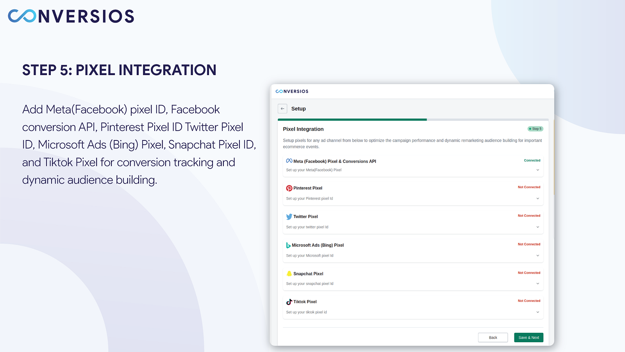Click the Twitter bird icon
This screenshot has width=625, height=352.
pyautogui.click(x=289, y=217)
